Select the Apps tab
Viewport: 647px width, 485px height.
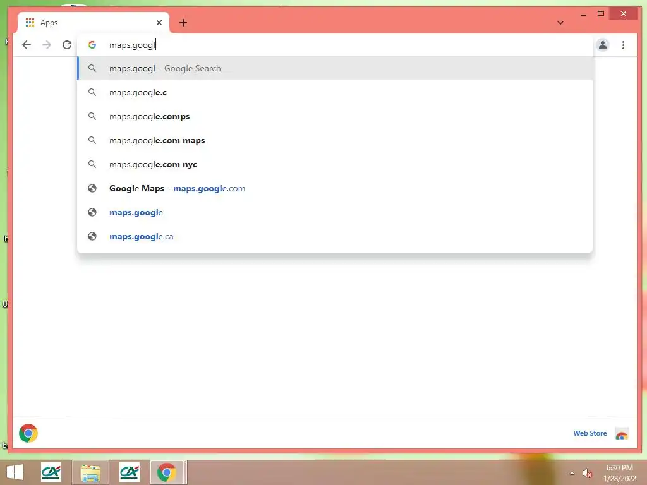[x=93, y=23]
